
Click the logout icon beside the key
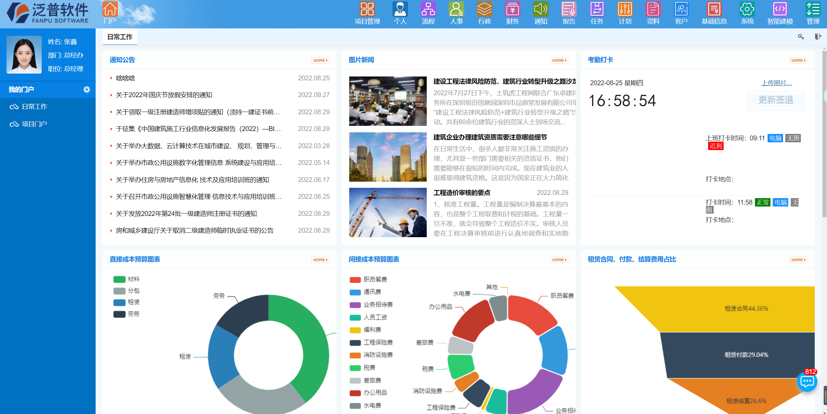818,37
